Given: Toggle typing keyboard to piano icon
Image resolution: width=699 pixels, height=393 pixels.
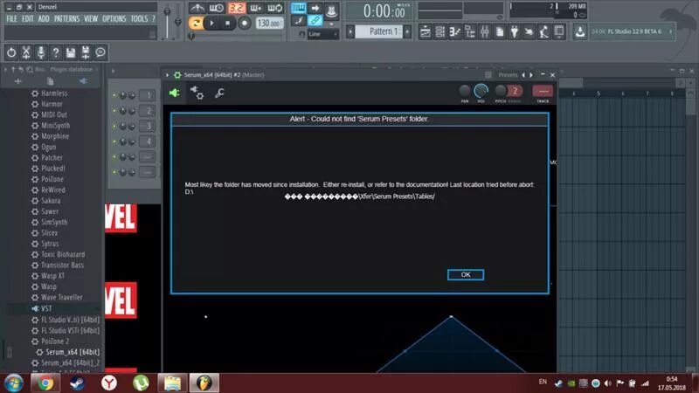Looking at the screenshot, I should tap(298, 8).
